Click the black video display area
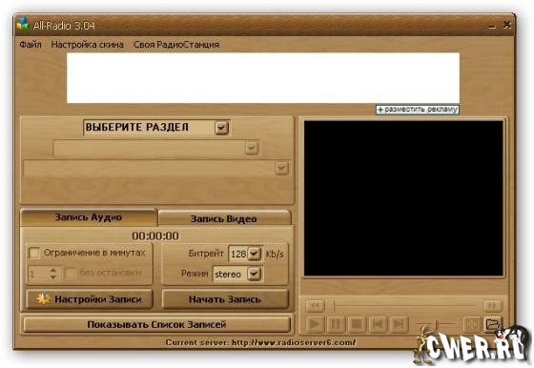Viewport: 534px width, 368px height. pyautogui.click(x=403, y=197)
